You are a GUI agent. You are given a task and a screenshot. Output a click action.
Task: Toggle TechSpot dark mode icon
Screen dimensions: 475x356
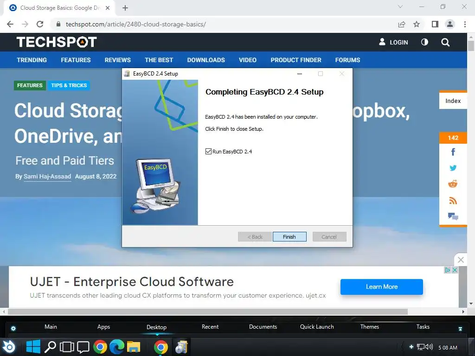click(424, 42)
